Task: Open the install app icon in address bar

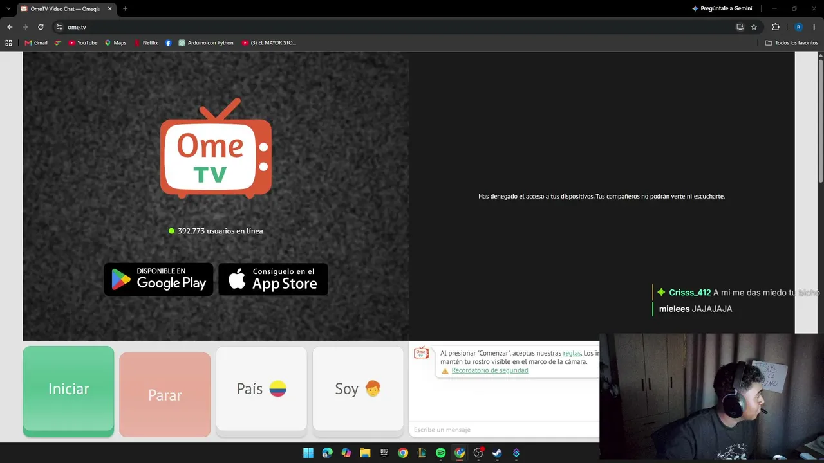Action: [740, 27]
